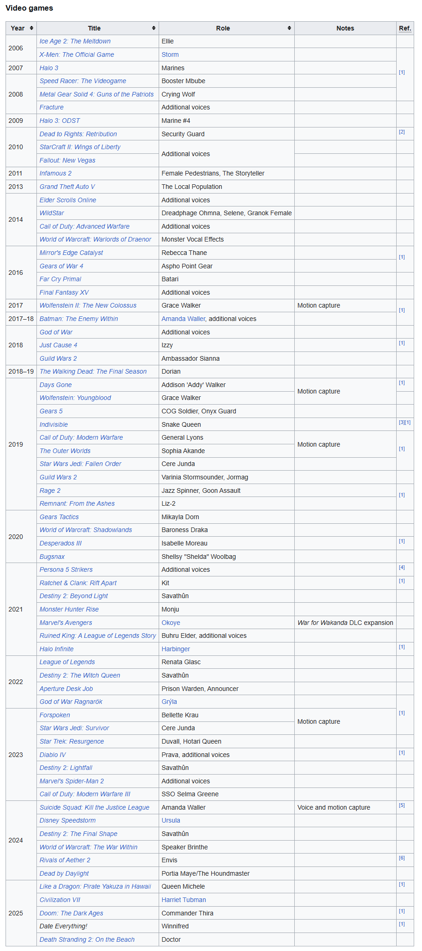Image resolution: width=422 pixels, height=951 pixels.
Task: Open World of Warcraft: Shadowlands link
Action: coord(86,530)
